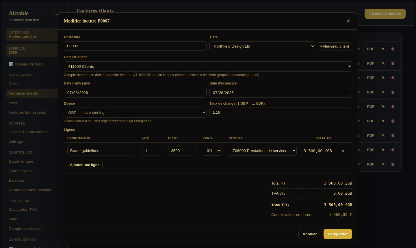Edit the Désignation Brand guidelines field
The image size is (416, 248).
tap(101, 151)
